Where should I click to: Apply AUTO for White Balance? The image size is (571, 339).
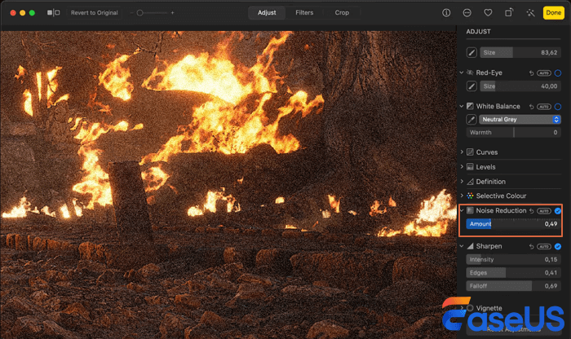click(x=544, y=107)
